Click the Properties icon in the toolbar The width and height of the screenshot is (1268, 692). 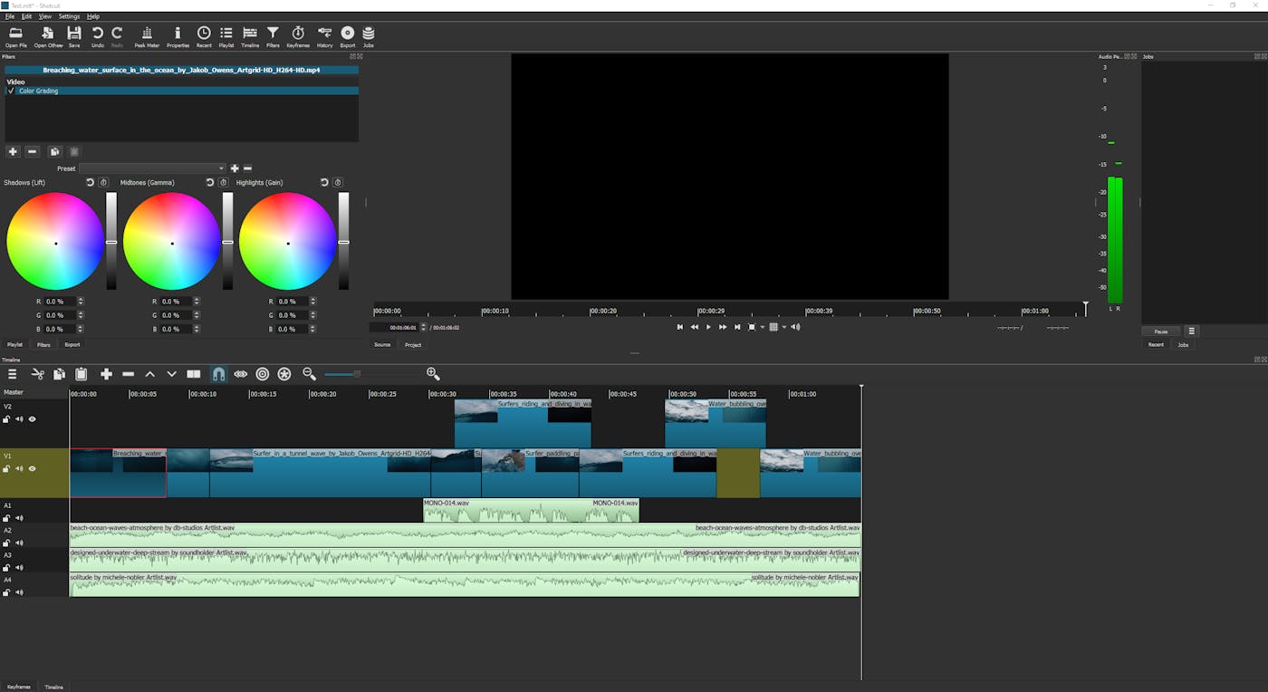[178, 36]
